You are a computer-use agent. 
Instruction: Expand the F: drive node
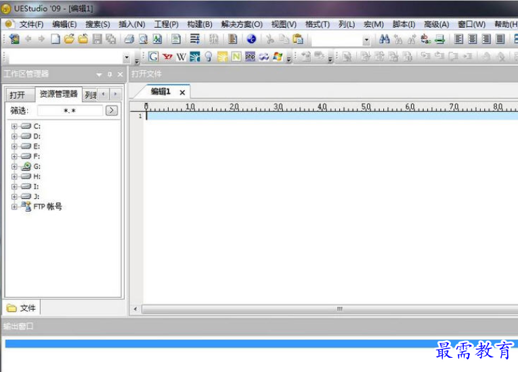[x=14, y=156]
